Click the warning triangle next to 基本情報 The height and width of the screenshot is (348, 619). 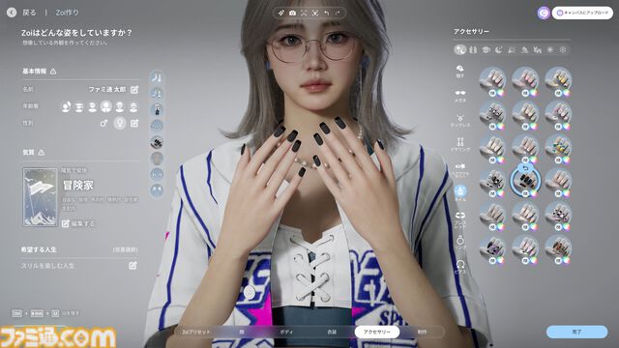(53, 72)
